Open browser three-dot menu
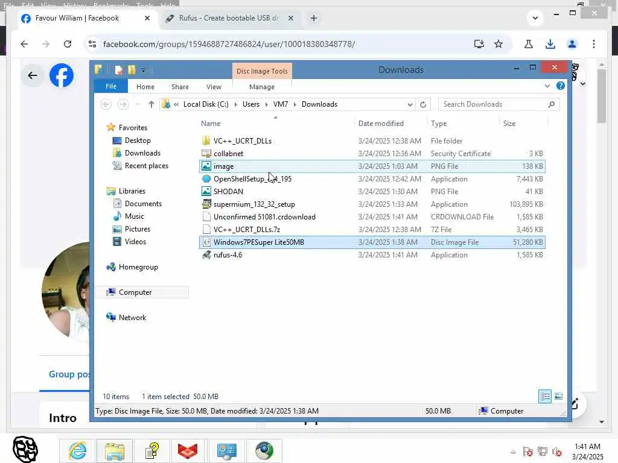618x463 pixels. point(594,44)
